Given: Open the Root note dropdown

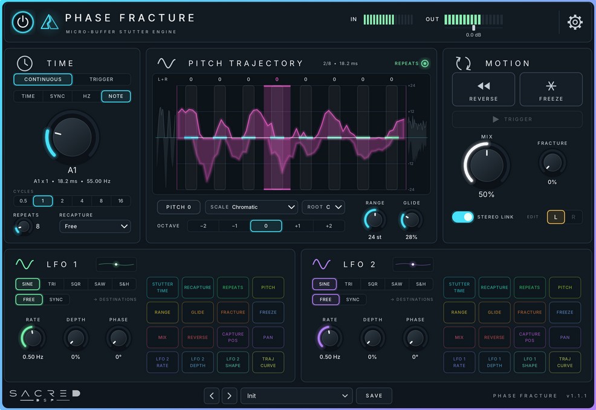Looking at the screenshot, I should [323, 207].
